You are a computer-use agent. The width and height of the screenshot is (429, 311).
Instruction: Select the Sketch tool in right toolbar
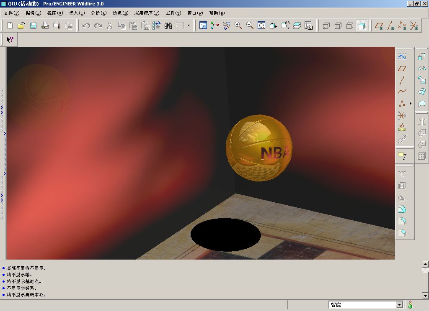click(x=402, y=57)
